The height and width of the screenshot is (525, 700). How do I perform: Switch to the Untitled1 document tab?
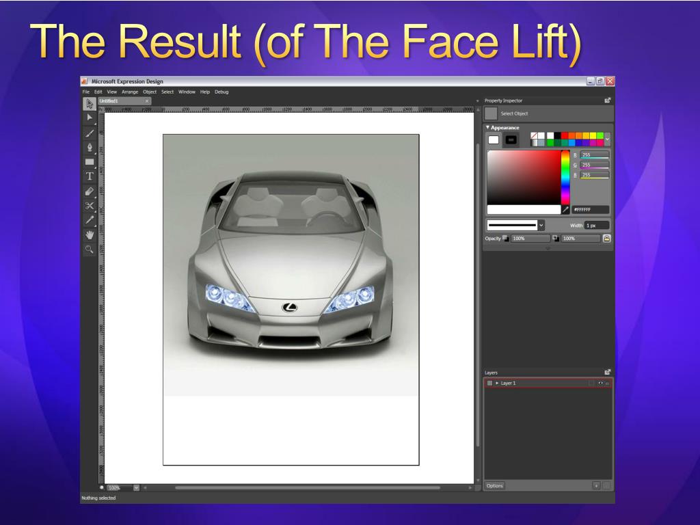click(124, 101)
